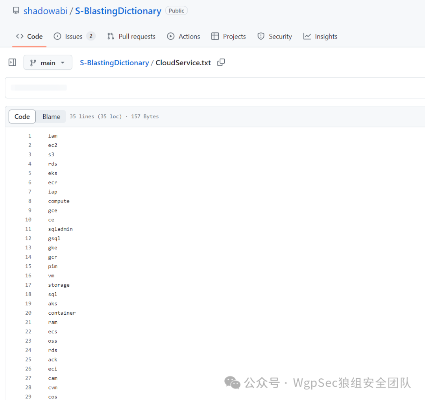Switch to Blame view of the file
The image size is (425, 400).
tap(51, 116)
